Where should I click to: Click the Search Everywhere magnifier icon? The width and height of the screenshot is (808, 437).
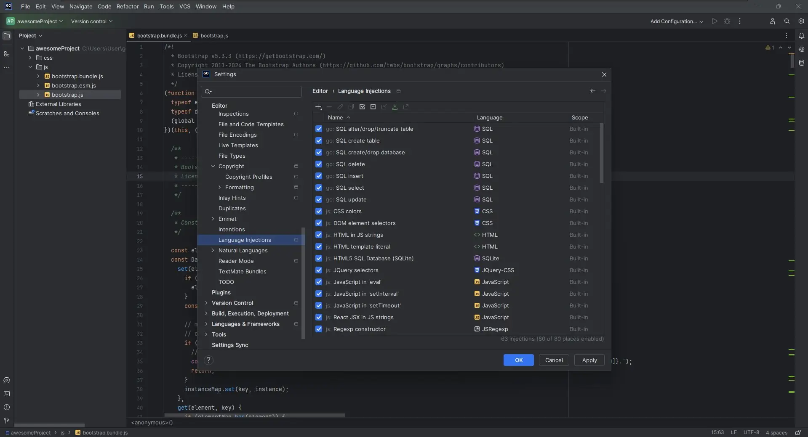click(787, 21)
